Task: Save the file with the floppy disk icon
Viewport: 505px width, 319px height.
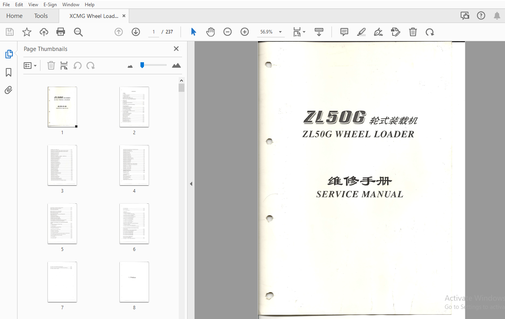Action: pyautogui.click(x=10, y=32)
